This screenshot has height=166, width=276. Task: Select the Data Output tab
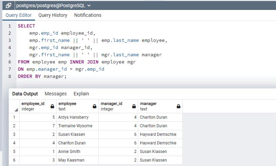point(25,94)
